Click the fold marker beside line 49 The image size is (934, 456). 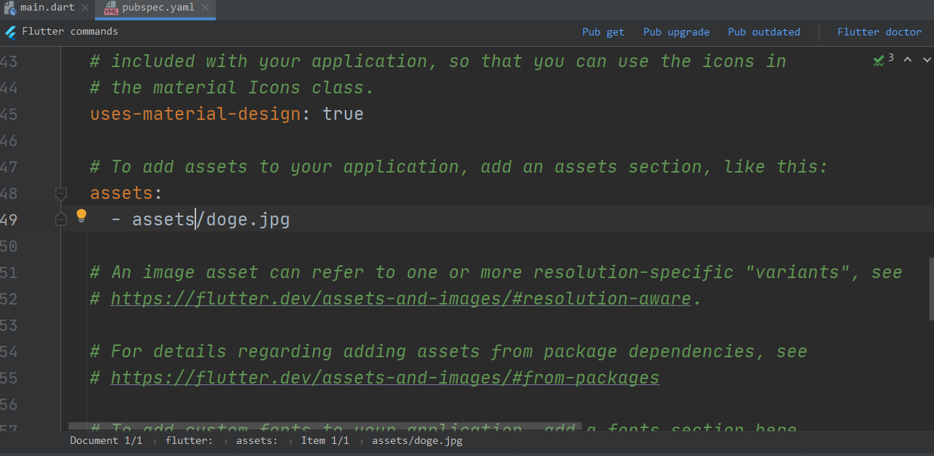click(60, 219)
